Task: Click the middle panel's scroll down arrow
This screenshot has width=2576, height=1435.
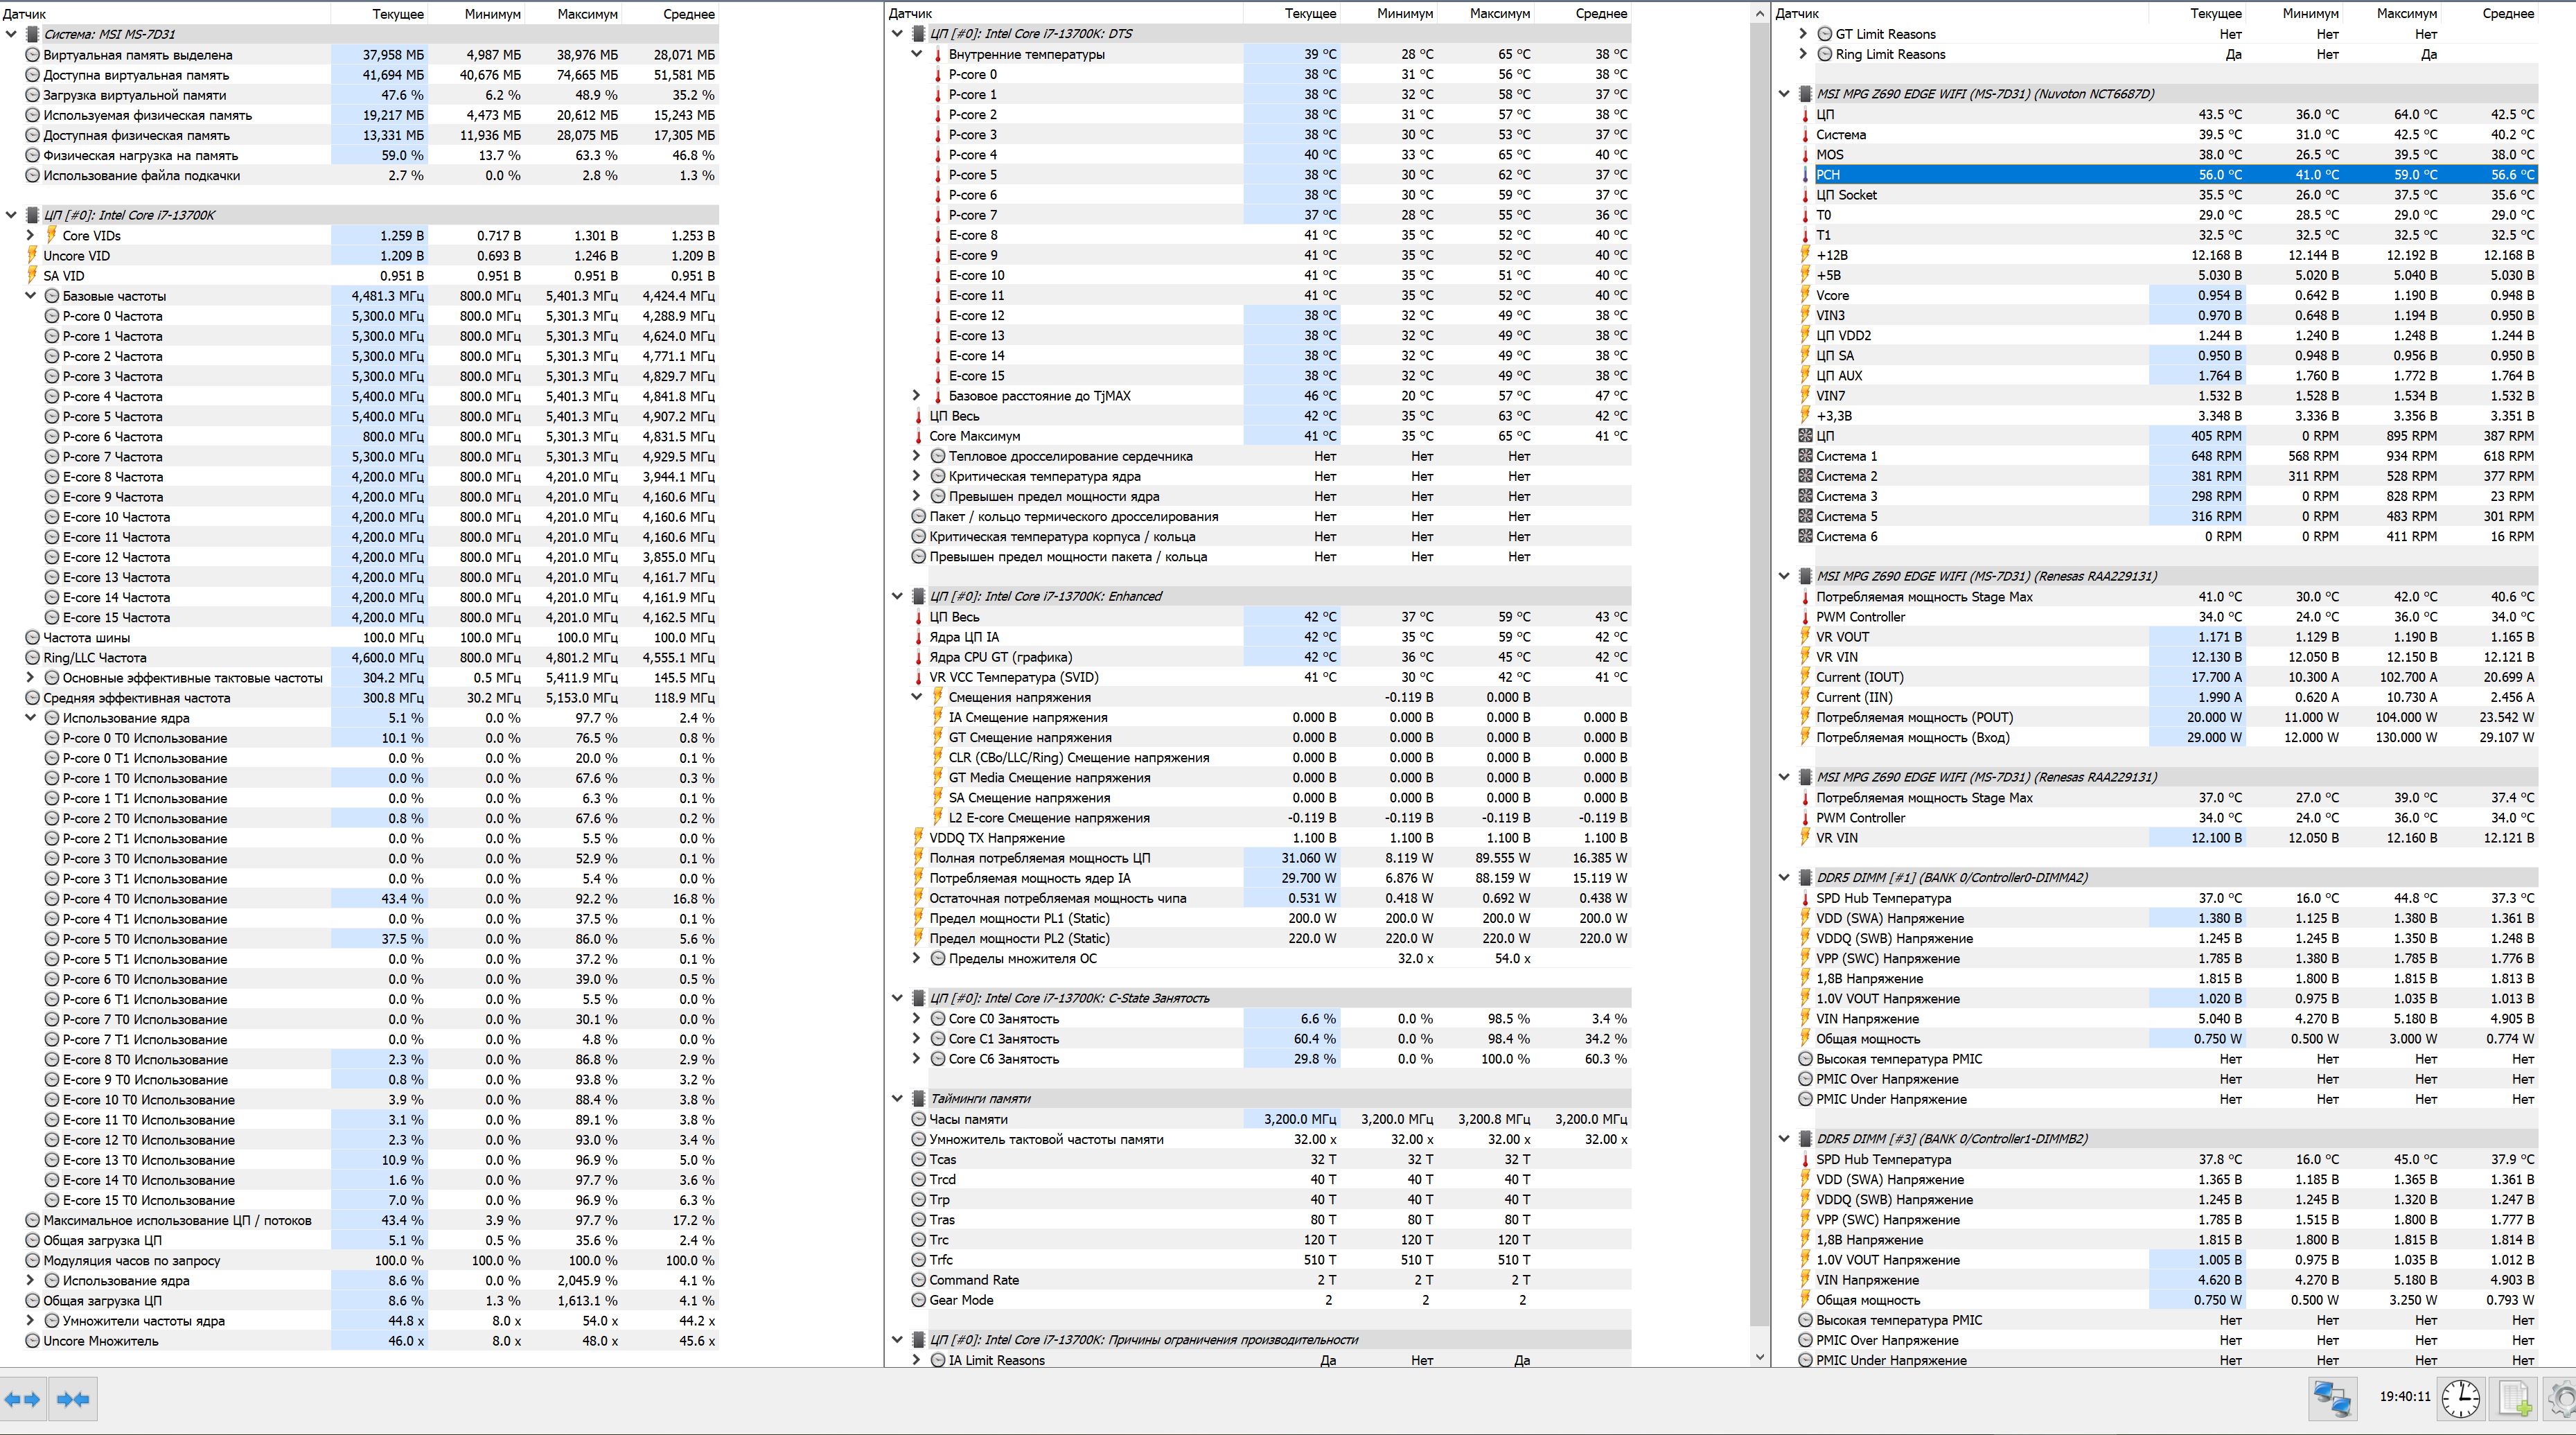Action: (1760, 1357)
